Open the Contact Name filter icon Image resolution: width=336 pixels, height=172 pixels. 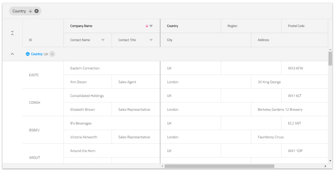[x=103, y=40]
